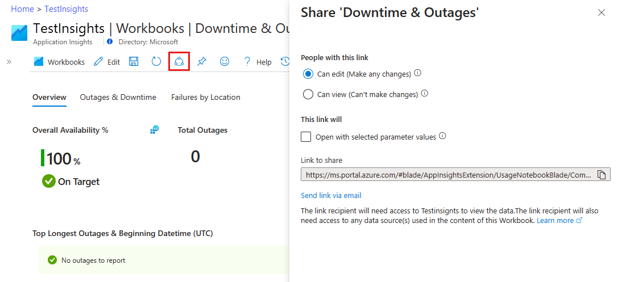Go to Home in the breadcrumb
The width and height of the screenshot is (622, 282).
click(x=22, y=9)
